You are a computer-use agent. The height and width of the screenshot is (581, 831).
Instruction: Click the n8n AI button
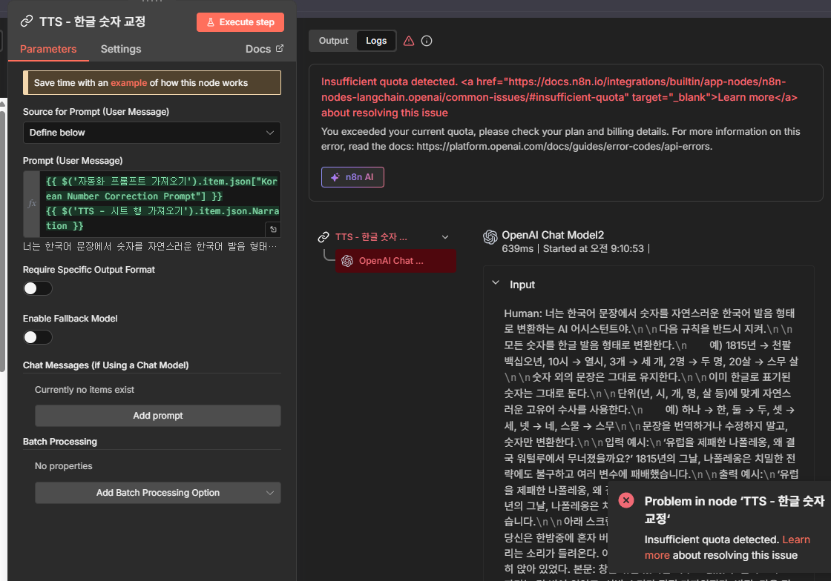(x=352, y=177)
